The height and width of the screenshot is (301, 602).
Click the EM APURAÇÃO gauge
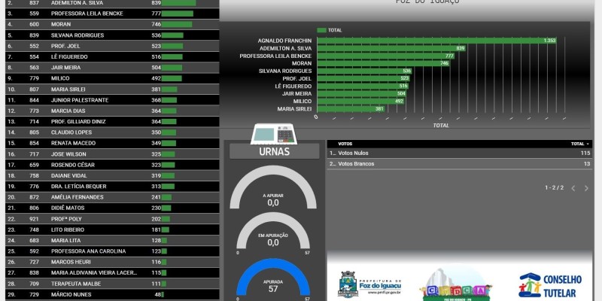point(273,231)
